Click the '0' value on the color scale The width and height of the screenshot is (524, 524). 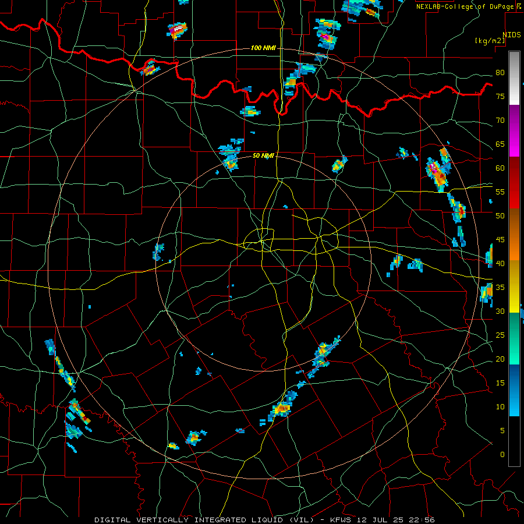[502, 455]
